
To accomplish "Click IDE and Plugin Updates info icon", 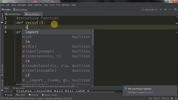I will tap(125, 89).
